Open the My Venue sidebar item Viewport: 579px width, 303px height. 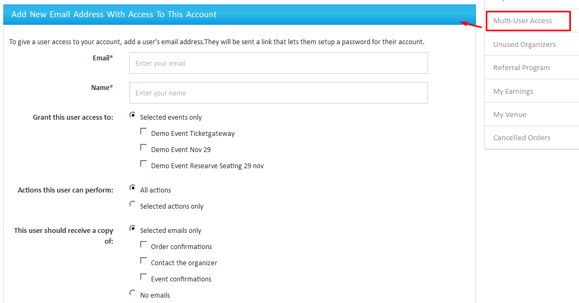509,114
